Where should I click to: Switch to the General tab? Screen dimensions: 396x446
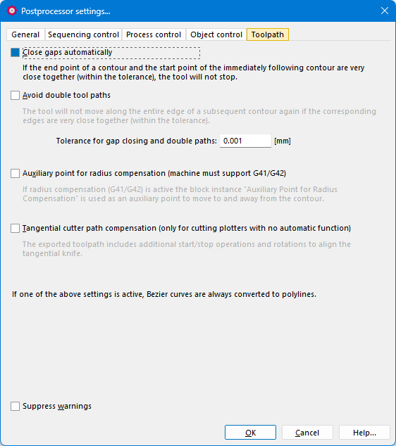pos(25,34)
